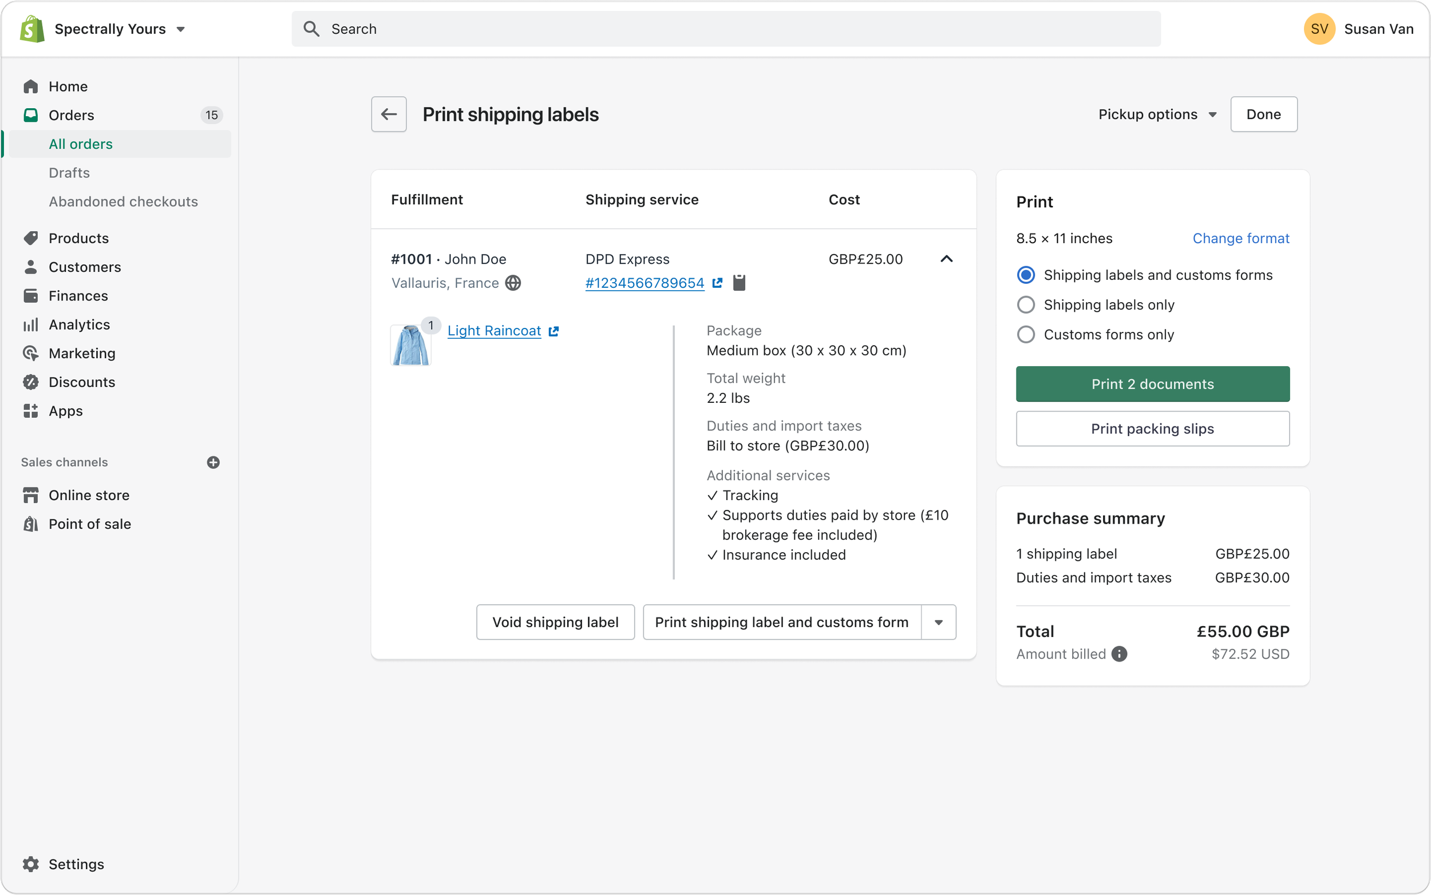Copy tracking number with clipboard icon
The image size is (1431, 895).
[739, 283]
